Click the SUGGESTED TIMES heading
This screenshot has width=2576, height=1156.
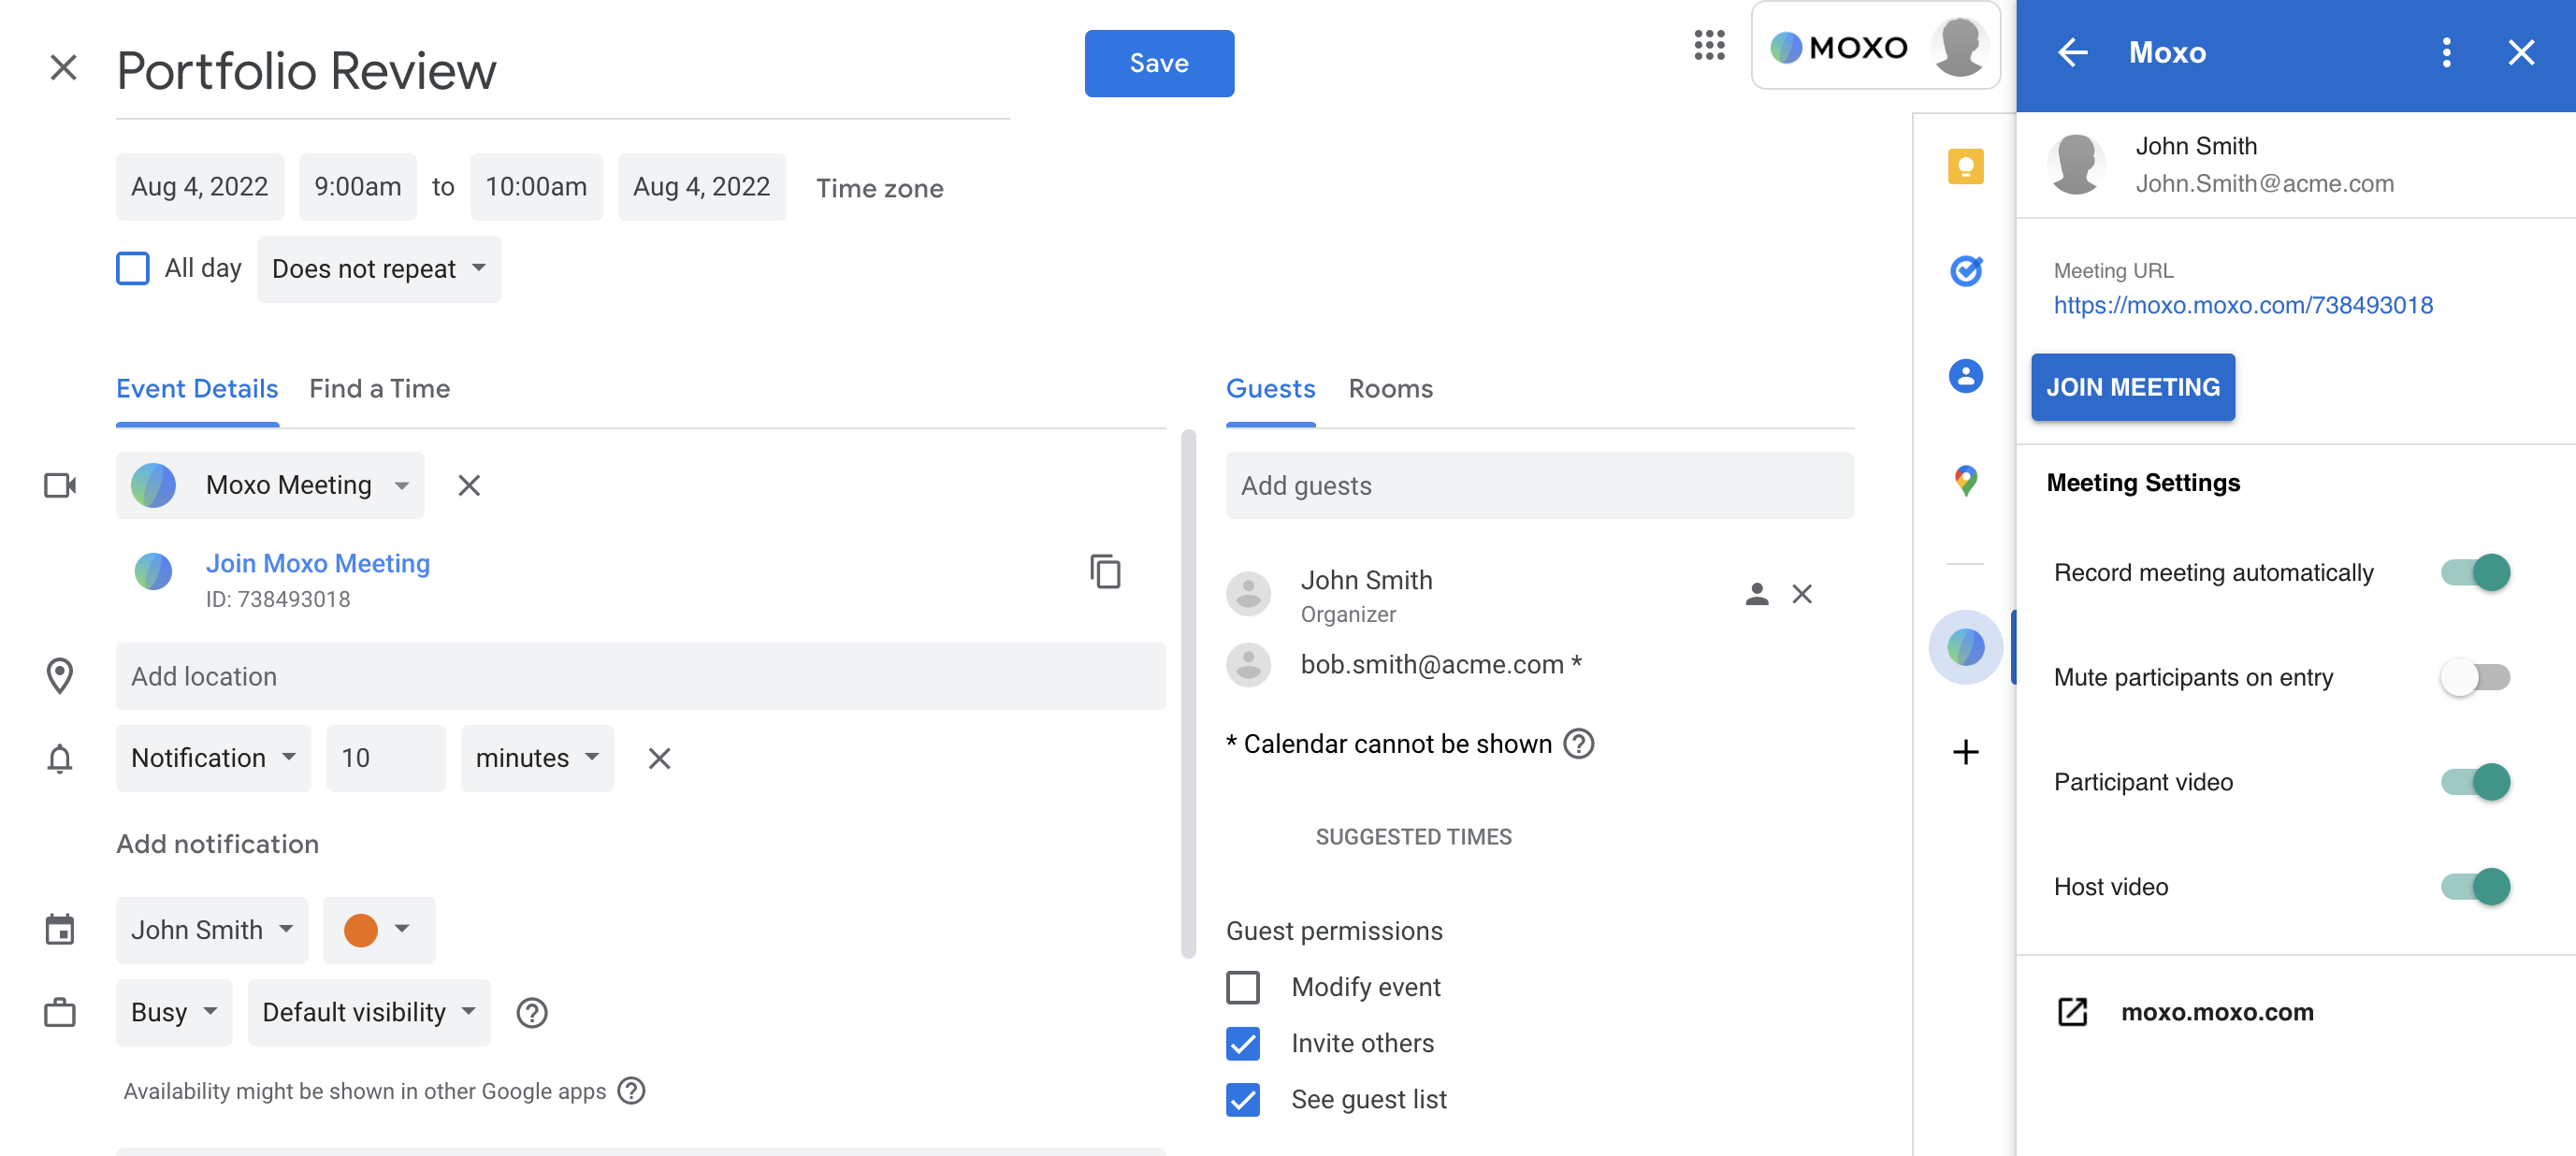point(1413,837)
